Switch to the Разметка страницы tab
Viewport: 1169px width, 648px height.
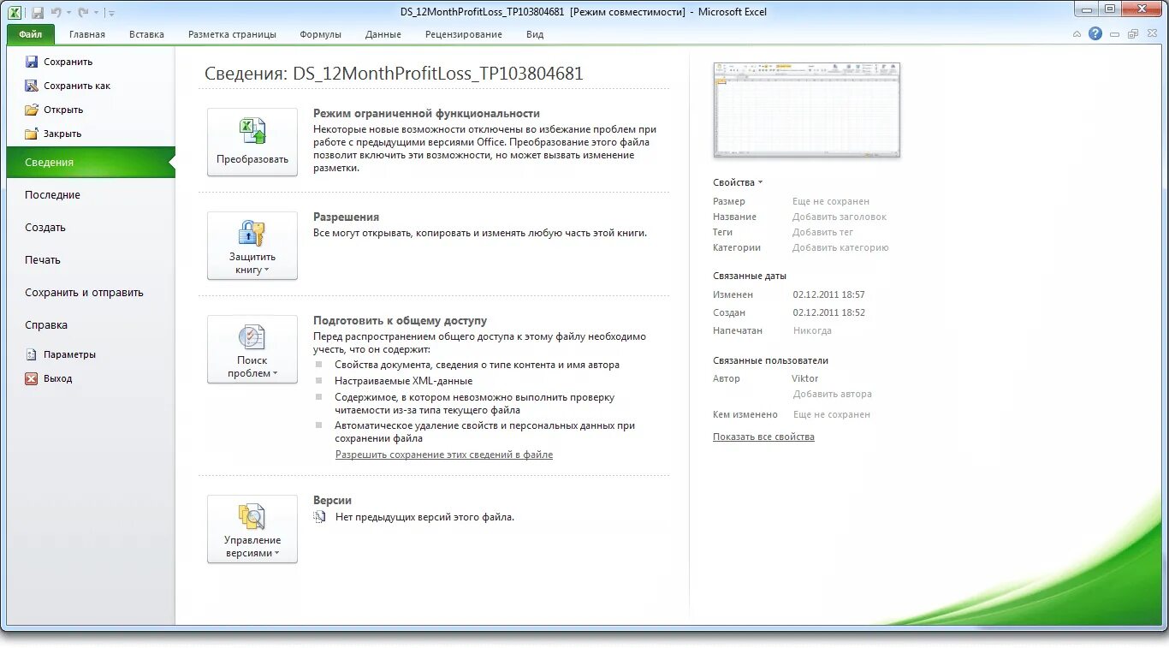[x=232, y=34]
